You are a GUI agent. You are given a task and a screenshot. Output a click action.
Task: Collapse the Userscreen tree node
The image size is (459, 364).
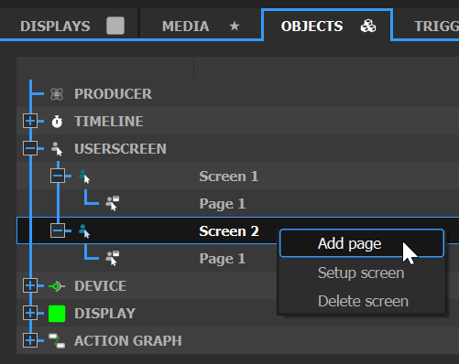tap(30, 149)
